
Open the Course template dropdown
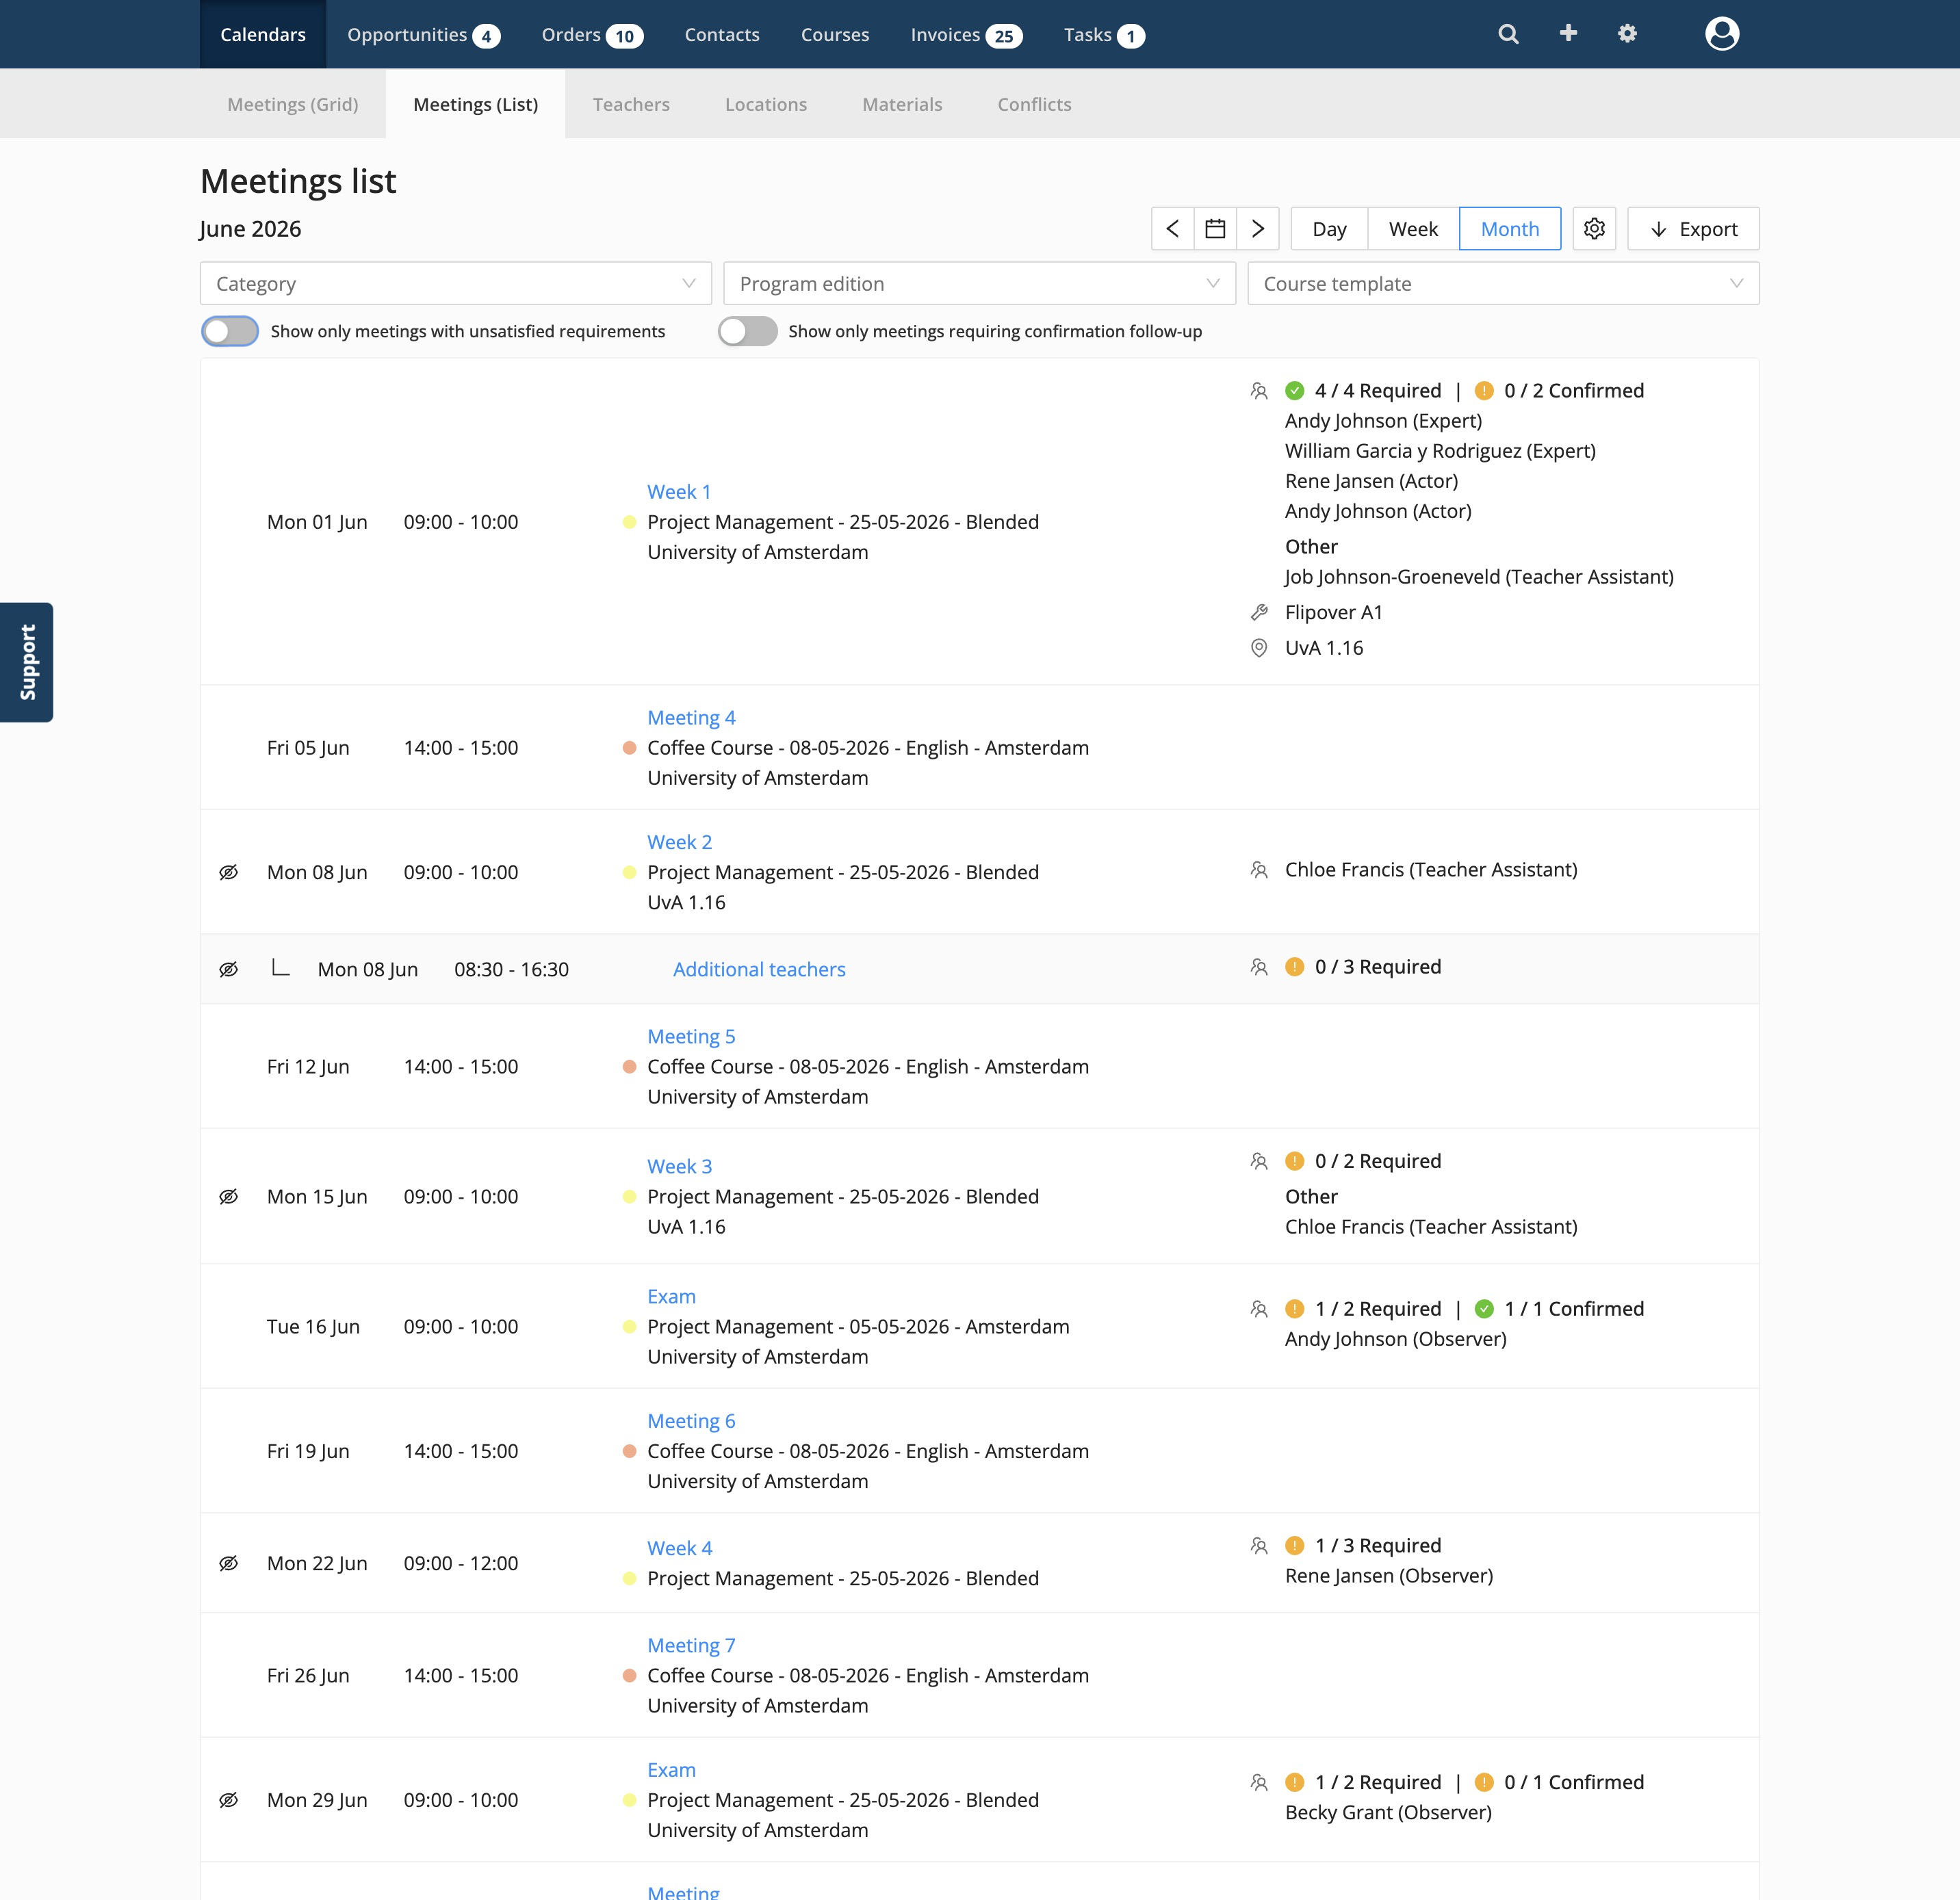(x=1503, y=284)
